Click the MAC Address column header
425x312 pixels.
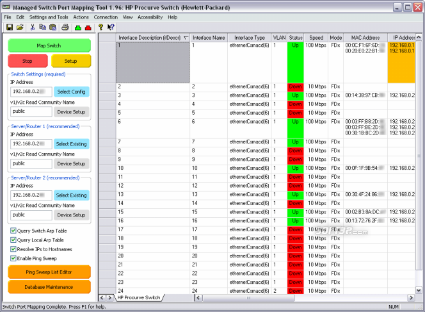tap(365, 38)
